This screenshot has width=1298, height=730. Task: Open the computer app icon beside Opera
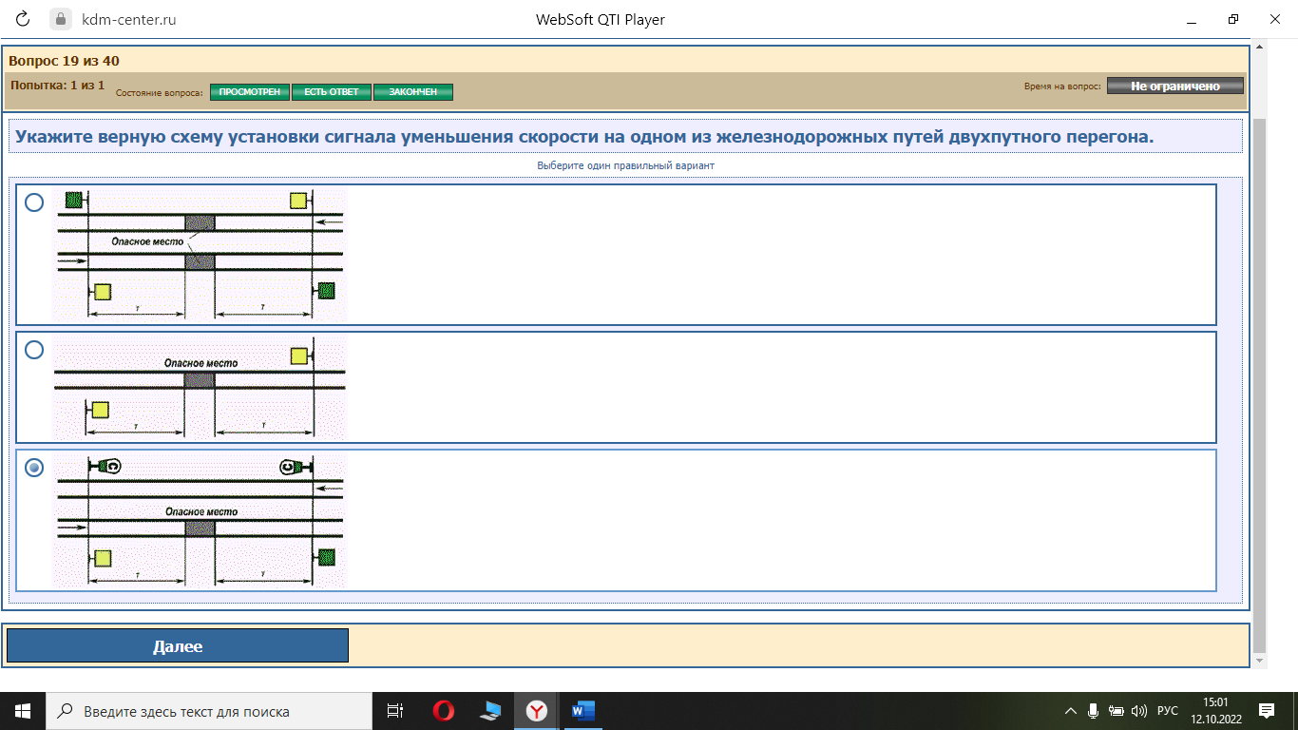(x=490, y=711)
